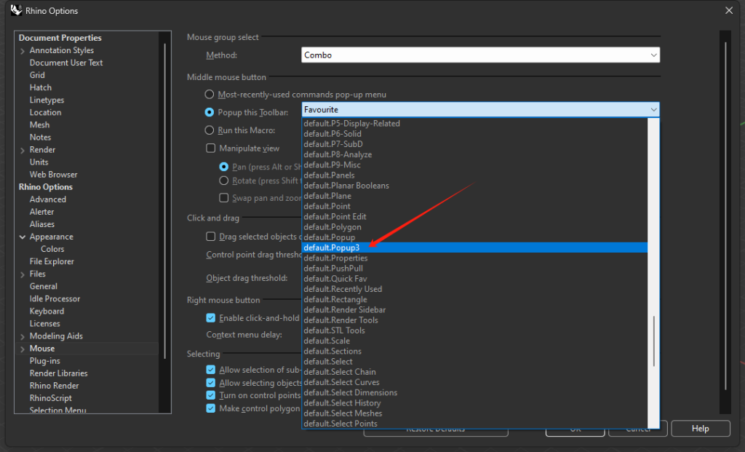
Task: Open the Method Combo dropdown
Action: click(x=480, y=55)
